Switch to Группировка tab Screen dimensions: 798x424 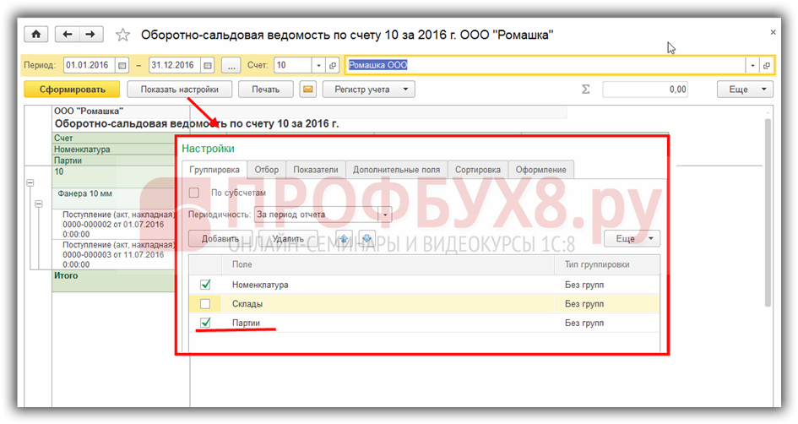[x=214, y=170]
